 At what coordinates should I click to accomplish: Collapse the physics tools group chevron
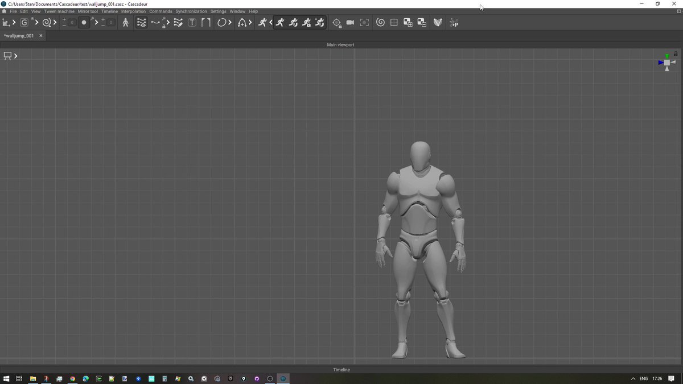click(x=271, y=23)
